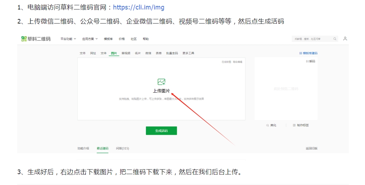
Task: Expand the 应用方案 dropdown menu
Action: (x=90, y=39)
